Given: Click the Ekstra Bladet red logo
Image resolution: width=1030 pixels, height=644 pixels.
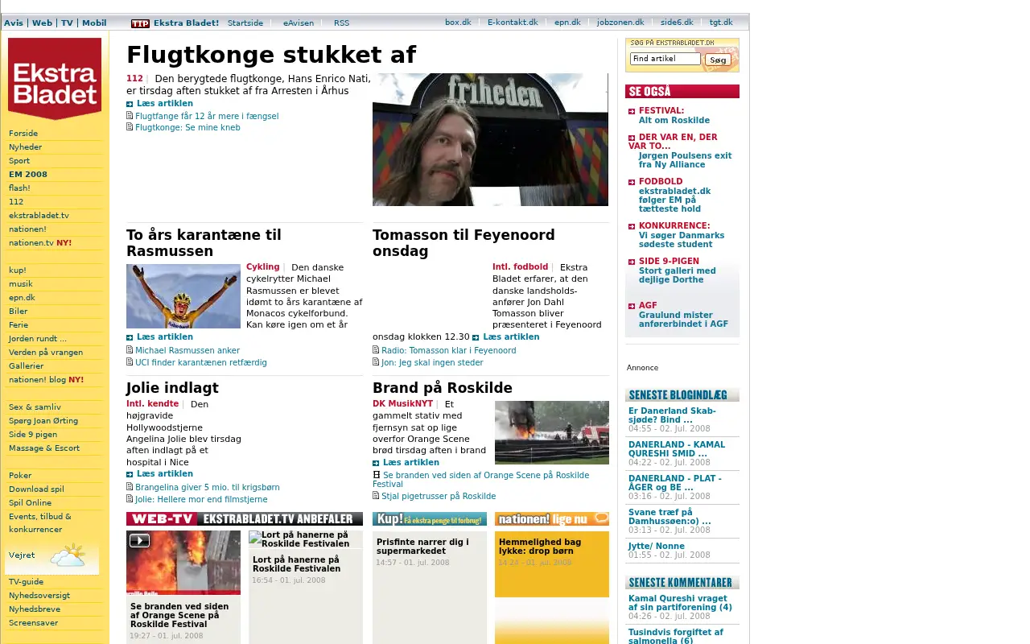Looking at the screenshot, I should coord(55,78).
